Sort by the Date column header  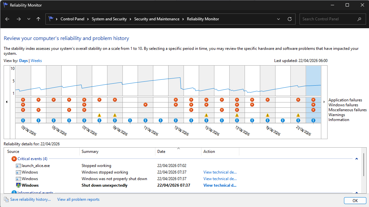[x=178, y=152]
